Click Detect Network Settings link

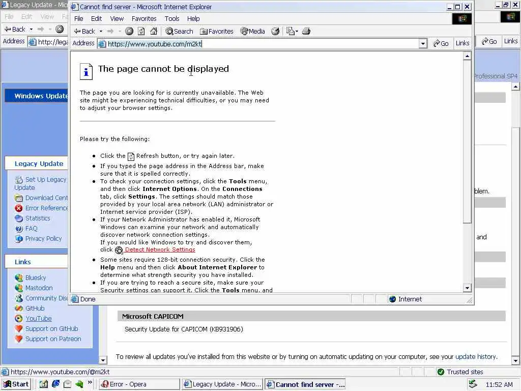(x=160, y=249)
